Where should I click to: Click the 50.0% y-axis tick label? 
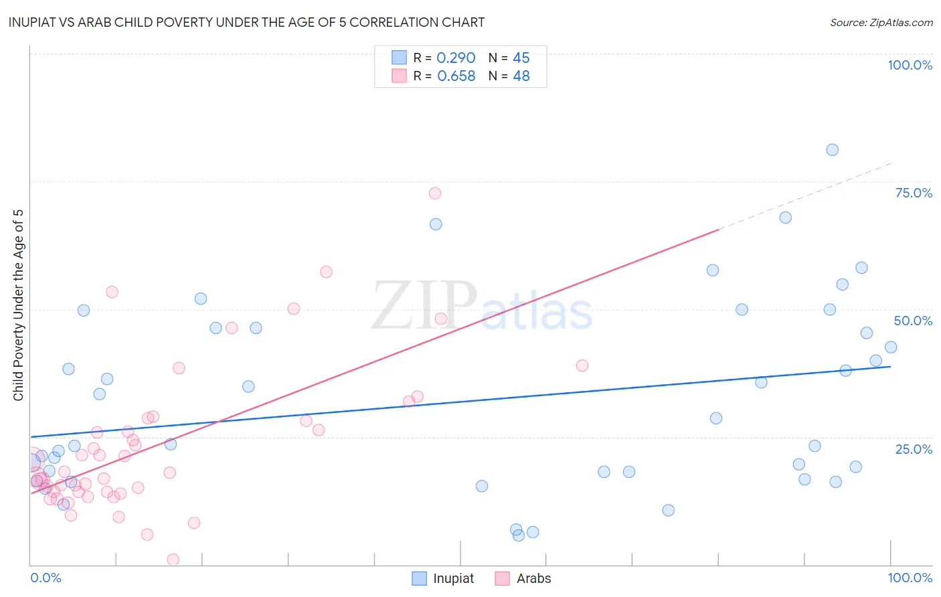point(913,321)
